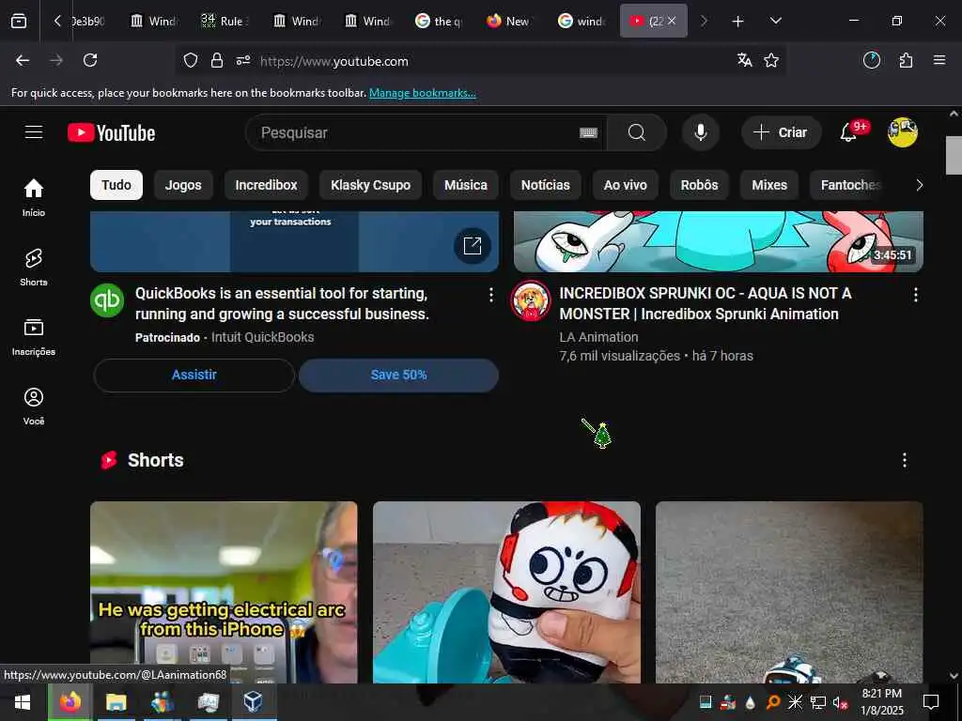
Task: Open the panda plush toy Short
Action: 506,592
